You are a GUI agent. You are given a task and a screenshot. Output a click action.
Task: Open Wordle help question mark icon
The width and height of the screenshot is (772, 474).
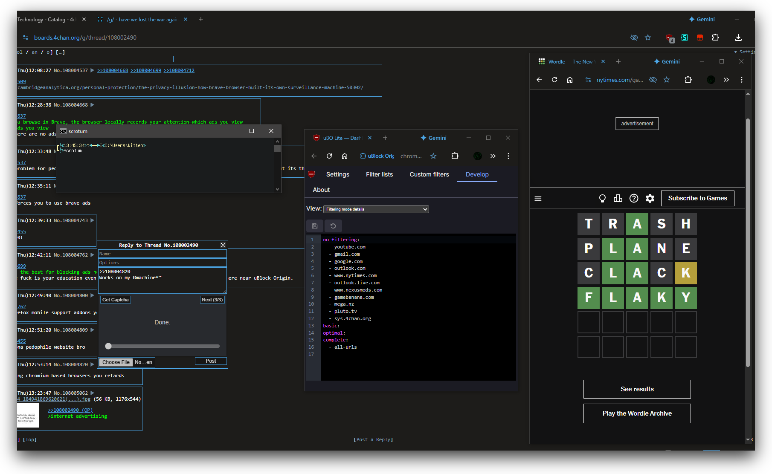click(x=634, y=199)
